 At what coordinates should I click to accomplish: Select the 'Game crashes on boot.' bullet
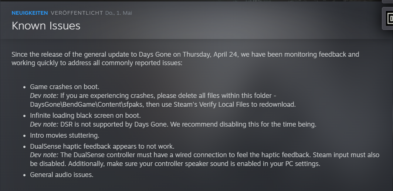(x=65, y=87)
